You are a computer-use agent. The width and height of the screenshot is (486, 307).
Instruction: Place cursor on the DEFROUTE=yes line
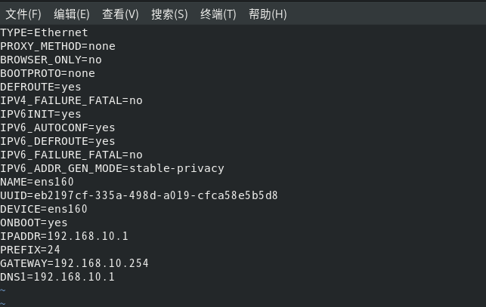(41, 87)
